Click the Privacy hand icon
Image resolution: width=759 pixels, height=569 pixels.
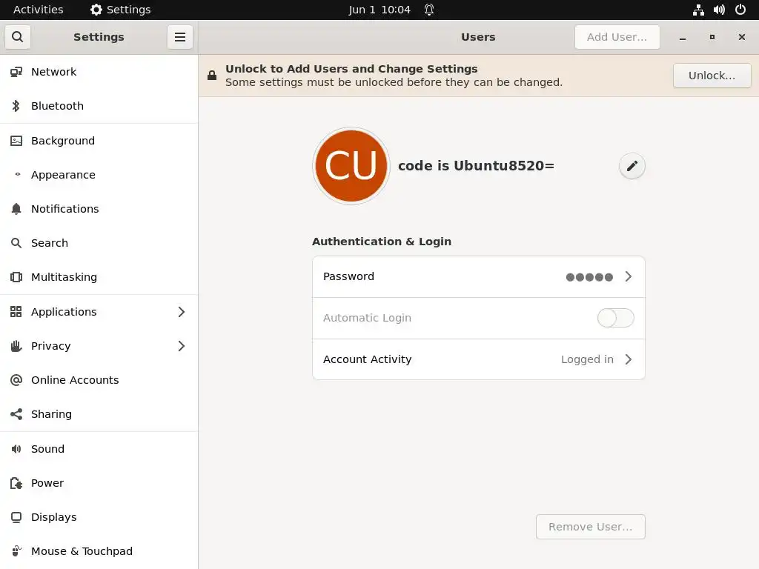click(x=16, y=346)
